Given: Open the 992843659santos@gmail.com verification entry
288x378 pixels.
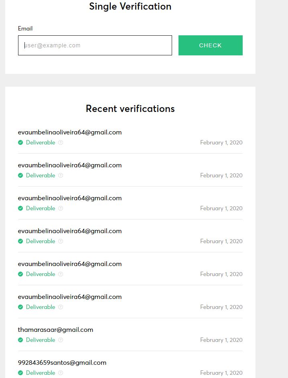Looking at the screenshot, I should click(62, 363).
